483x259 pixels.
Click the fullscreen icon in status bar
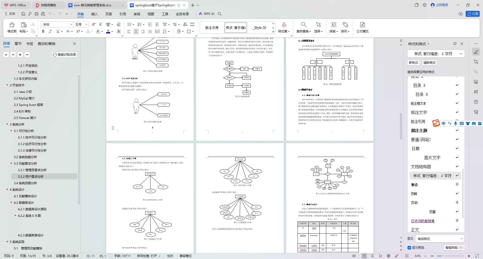point(477,256)
